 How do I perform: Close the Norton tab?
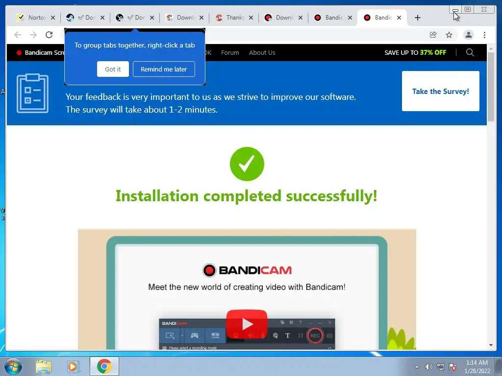[53, 18]
